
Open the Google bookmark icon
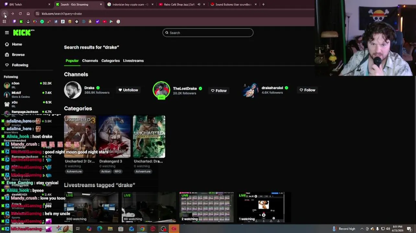[x=118, y=22]
